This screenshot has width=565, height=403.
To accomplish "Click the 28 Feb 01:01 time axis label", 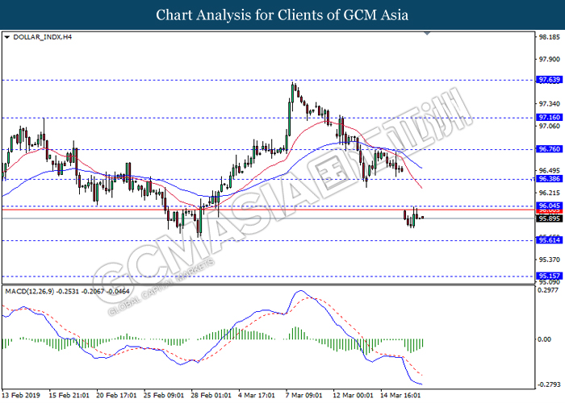I will [x=211, y=395].
